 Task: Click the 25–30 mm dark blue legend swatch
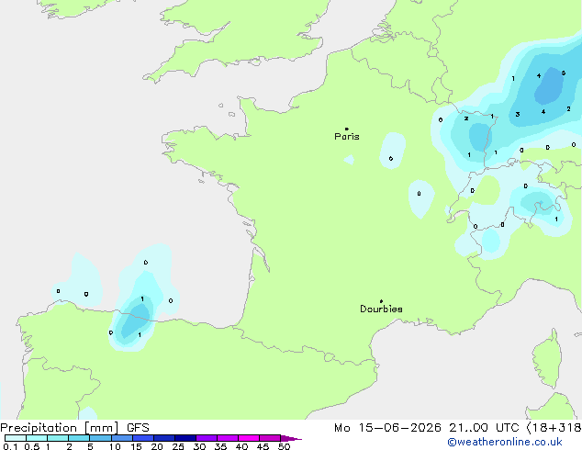(x=185, y=438)
